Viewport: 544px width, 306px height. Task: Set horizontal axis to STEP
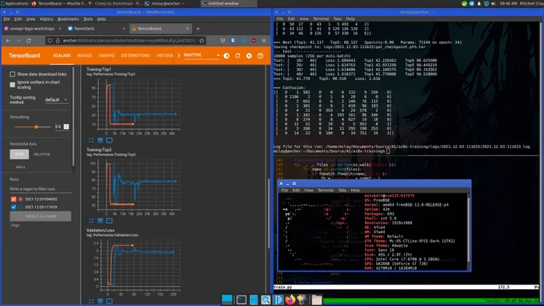(x=19, y=155)
